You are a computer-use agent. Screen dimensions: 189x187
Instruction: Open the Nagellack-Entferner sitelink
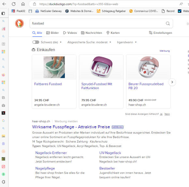coord(51,153)
